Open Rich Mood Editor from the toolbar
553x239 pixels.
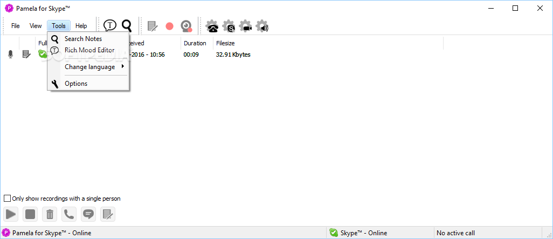[x=110, y=25]
